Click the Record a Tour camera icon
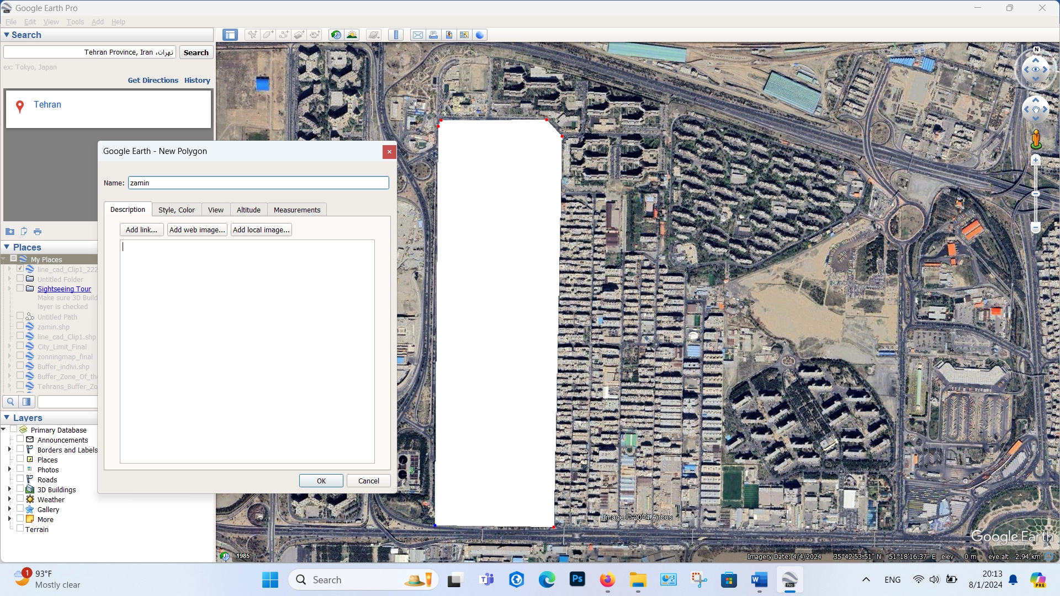 click(x=315, y=35)
